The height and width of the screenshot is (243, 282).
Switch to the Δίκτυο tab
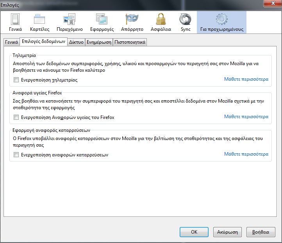(76, 42)
